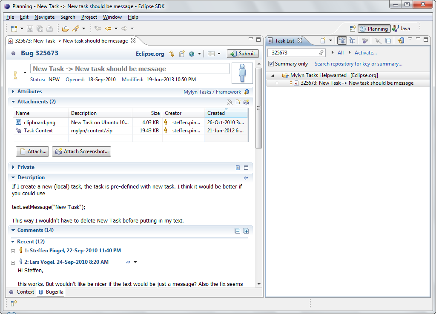Click the Synchronize Incoming Changes icon beside Eclipse.org

click(172, 54)
